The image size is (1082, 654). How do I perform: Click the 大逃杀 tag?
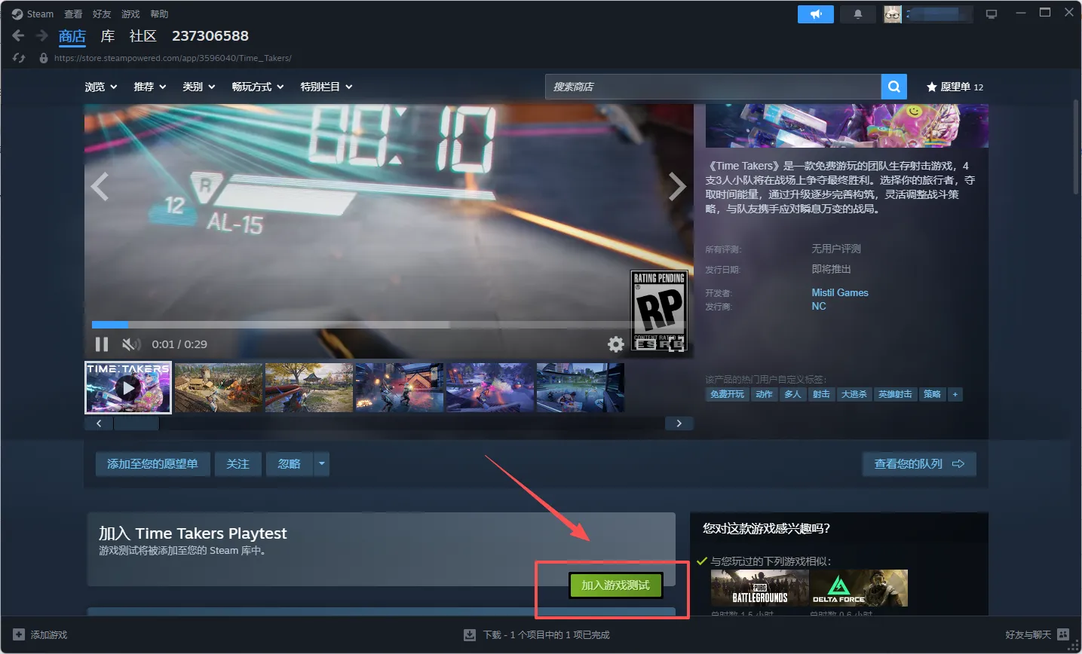(854, 394)
